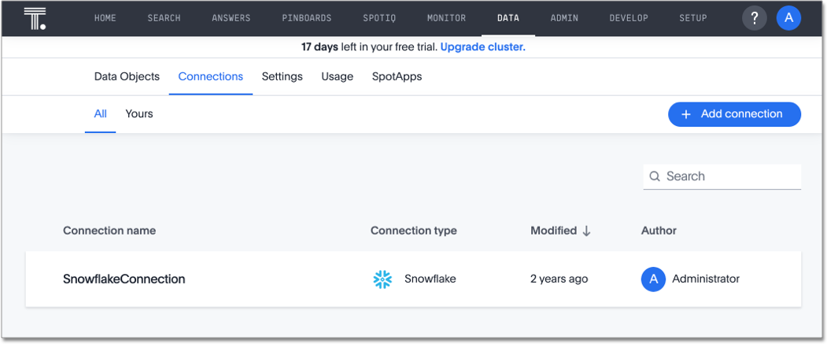Open the SpotApps tab
Viewport: 827px width, 344px height.
[x=397, y=76]
